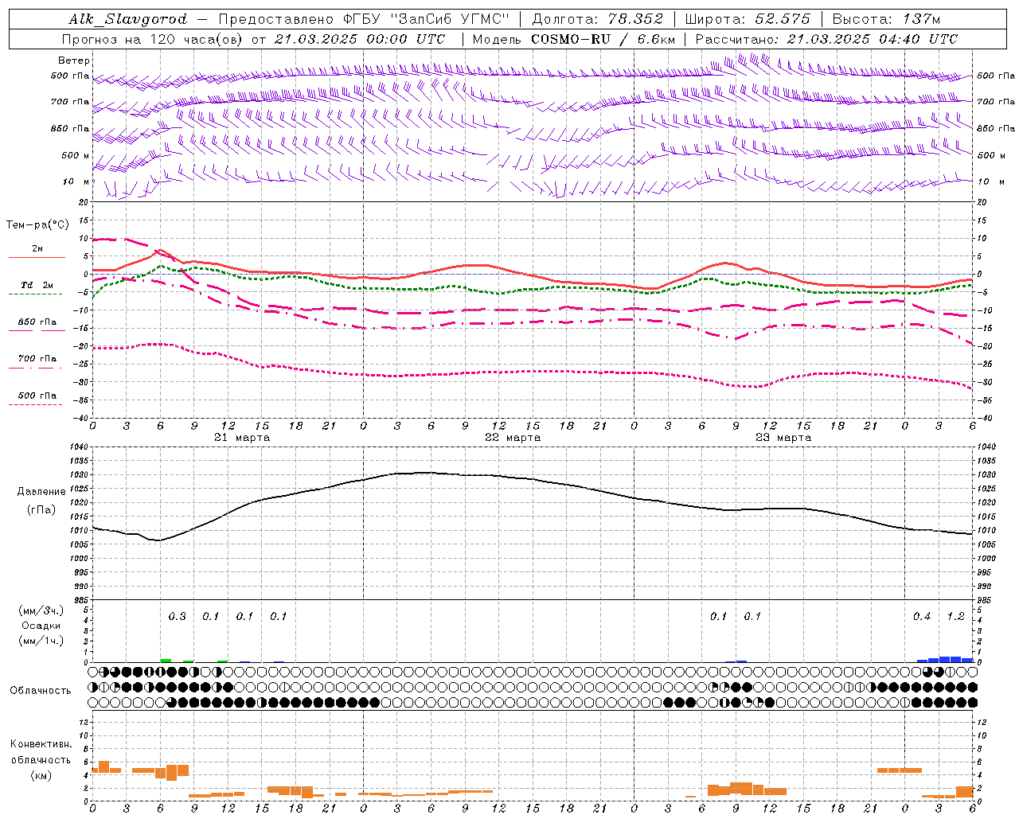Click the dash-dot 700 гПа legend line
The height and width of the screenshot is (815, 1019).
coord(37,368)
